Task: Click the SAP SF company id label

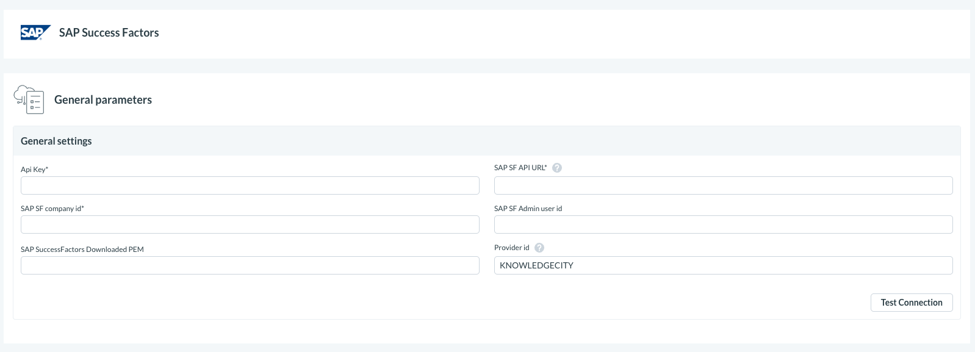Action: [x=52, y=209]
